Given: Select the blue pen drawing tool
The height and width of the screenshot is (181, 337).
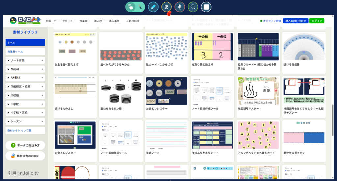Looking at the screenshot, I should [153, 7].
